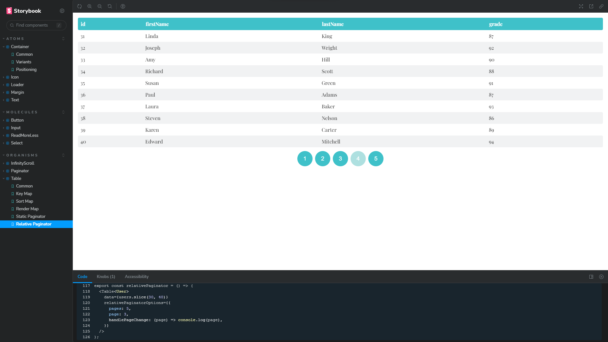This screenshot has width=608, height=342.
Task: Collapse the ATOMS section
Action: (x=15, y=39)
